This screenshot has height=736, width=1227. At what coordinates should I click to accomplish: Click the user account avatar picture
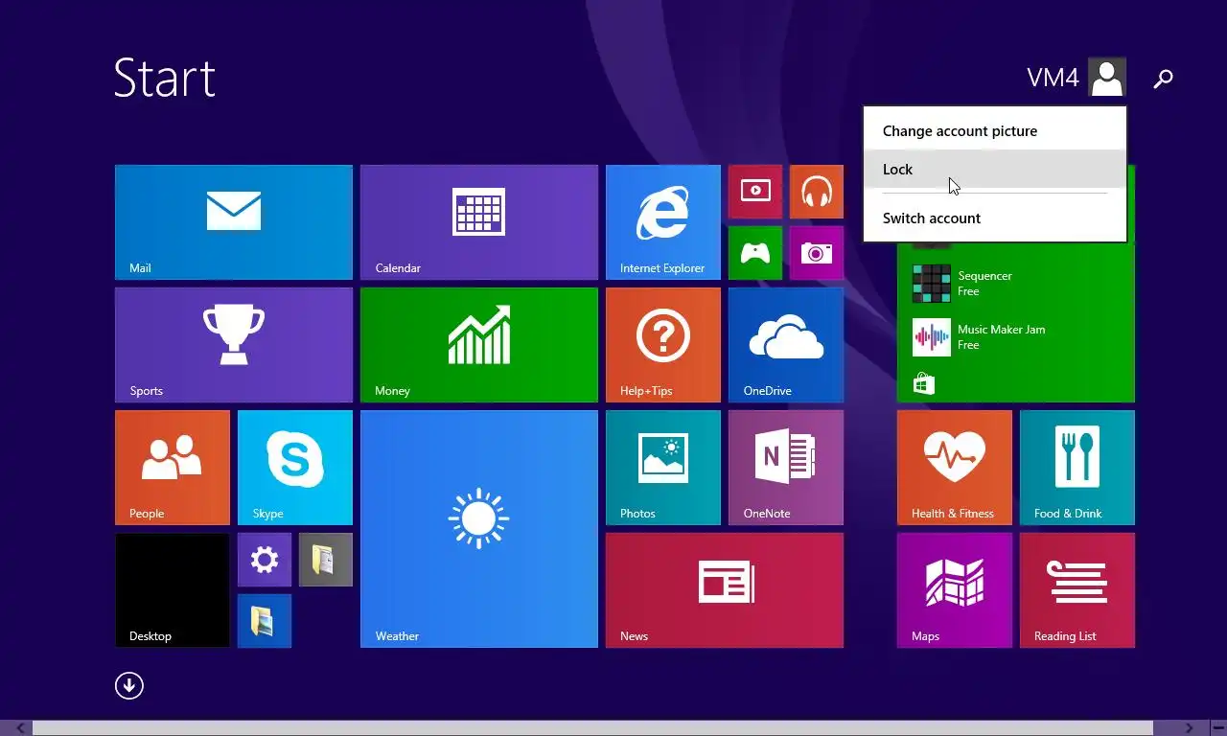[1107, 78]
